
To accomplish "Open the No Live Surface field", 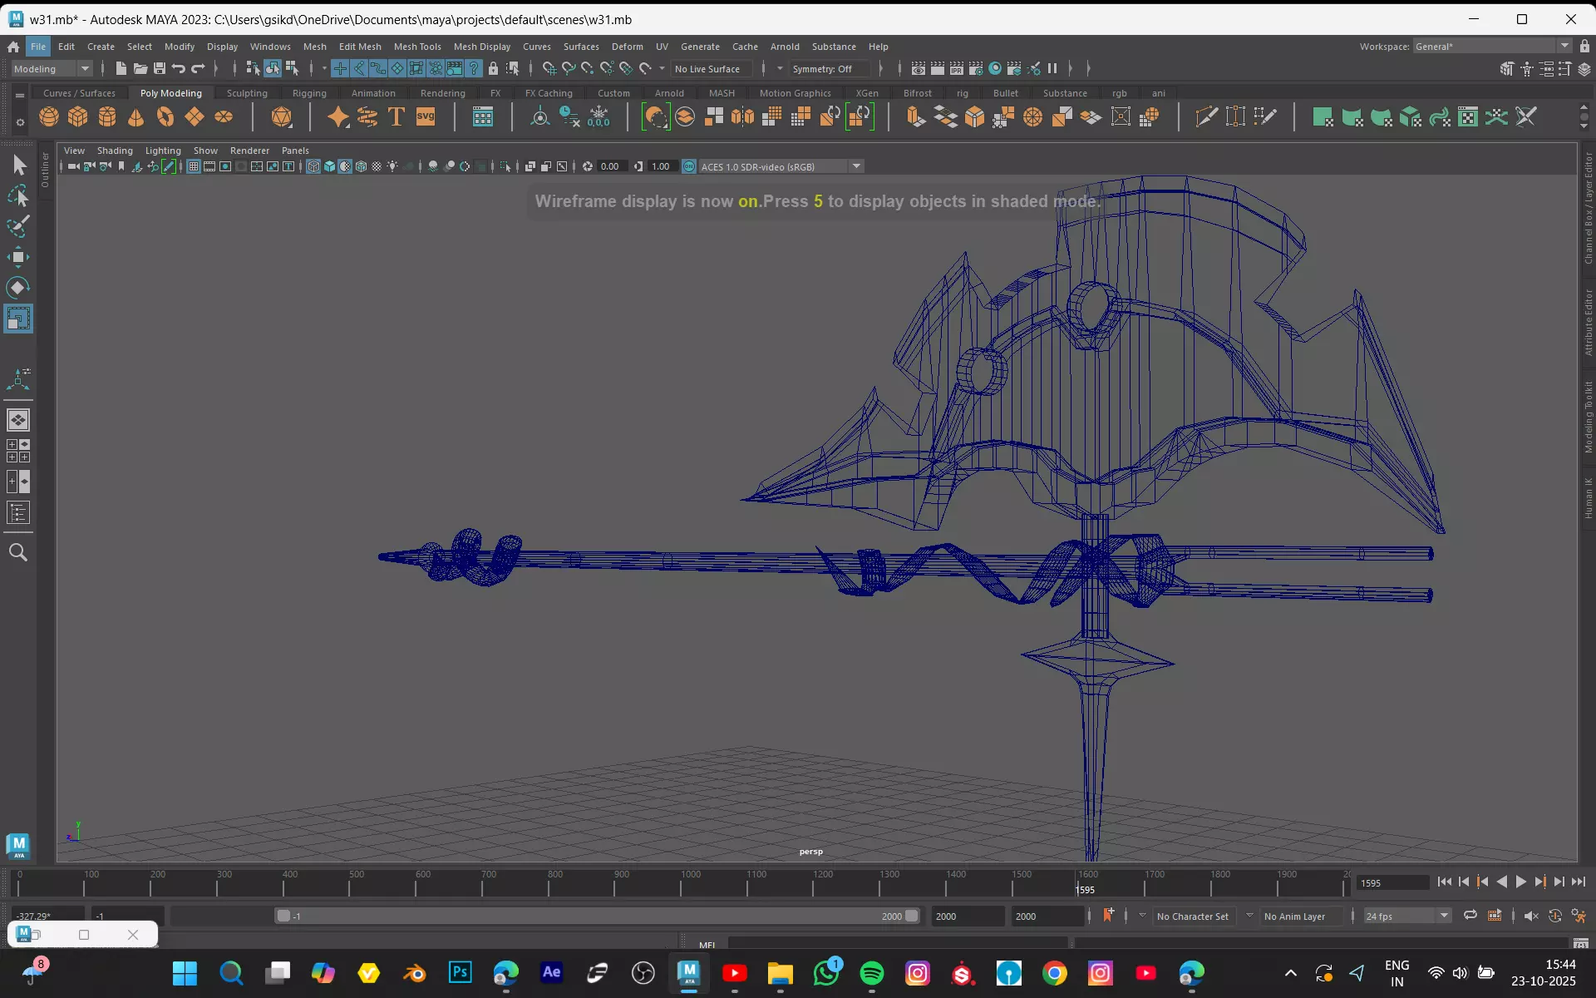I will (712, 68).
